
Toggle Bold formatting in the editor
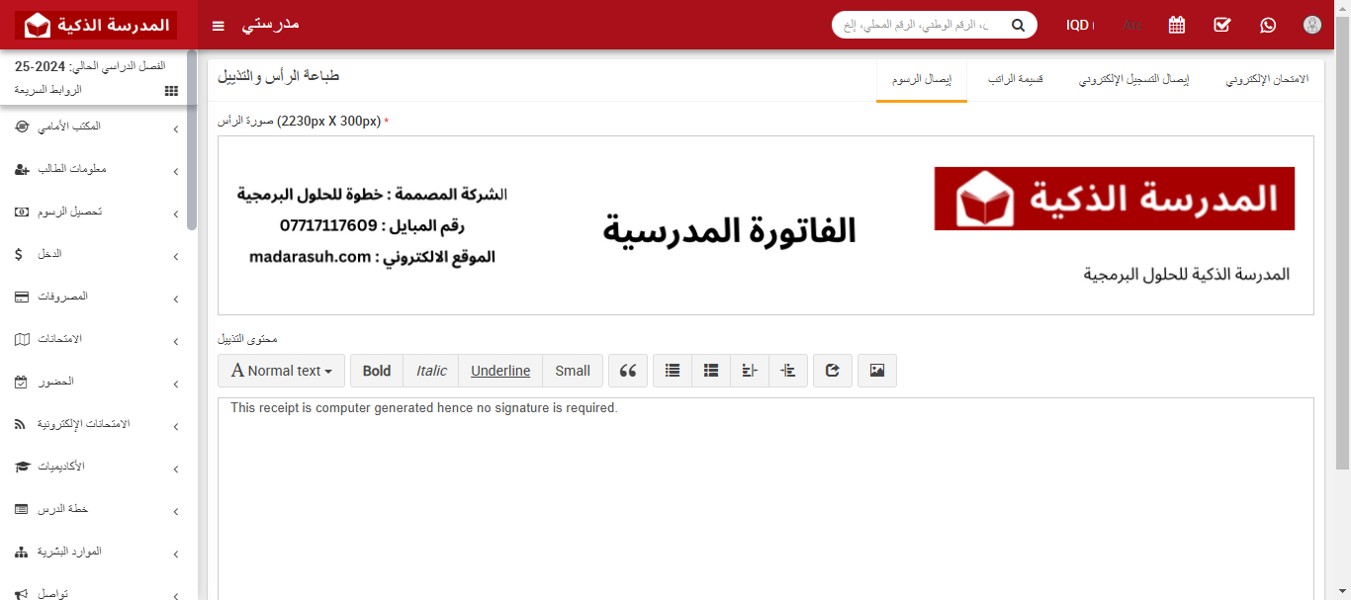point(376,370)
